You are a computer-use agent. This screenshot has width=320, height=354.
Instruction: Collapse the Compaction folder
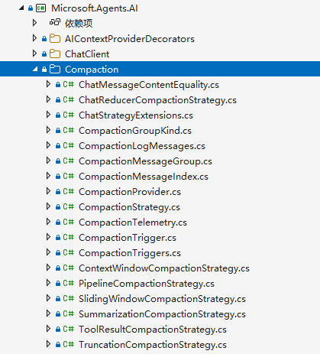tap(35, 69)
